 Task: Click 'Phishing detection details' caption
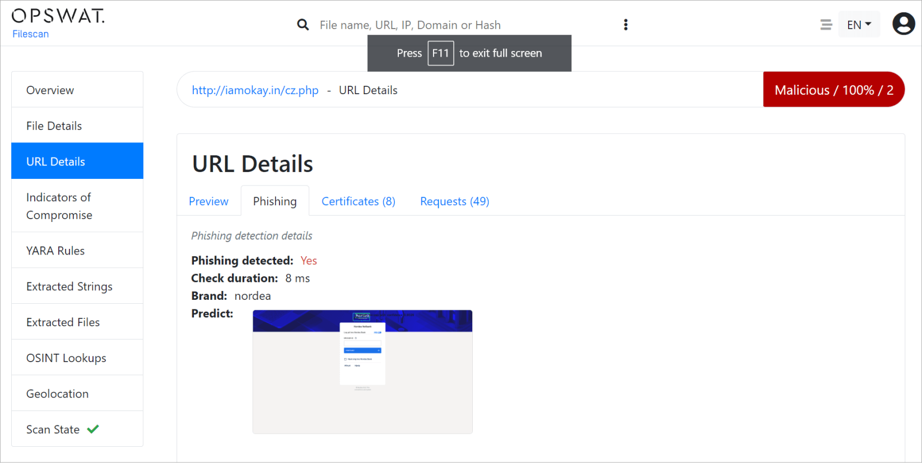click(x=252, y=236)
